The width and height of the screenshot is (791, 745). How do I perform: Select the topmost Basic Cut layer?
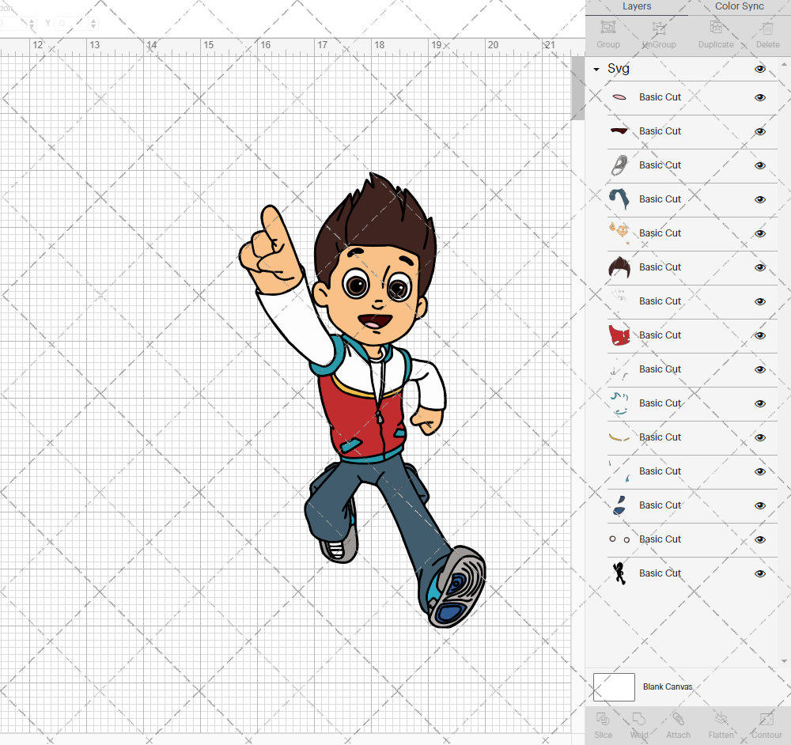tap(661, 96)
